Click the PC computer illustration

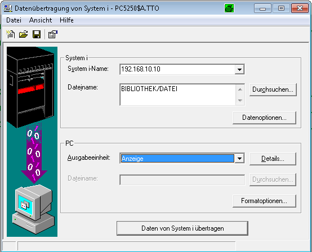[x=33, y=209]
